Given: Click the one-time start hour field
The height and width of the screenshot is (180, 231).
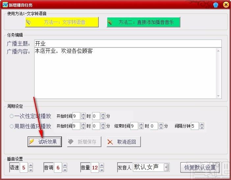Looking at the screenshot, I should pos(76,116).
